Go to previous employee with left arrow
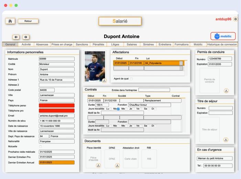241x179 pixels. pos(16,37)
